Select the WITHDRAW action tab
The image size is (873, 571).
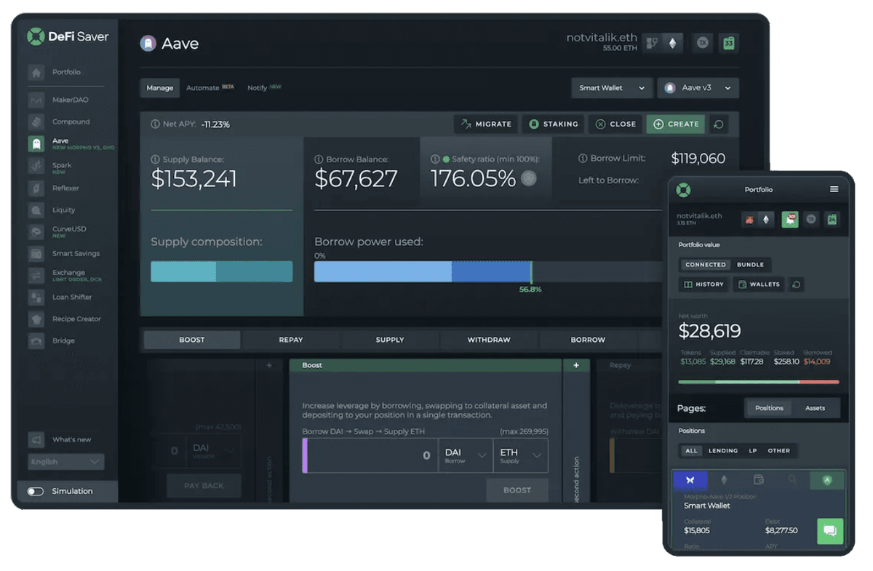click(x=489, y=340)
